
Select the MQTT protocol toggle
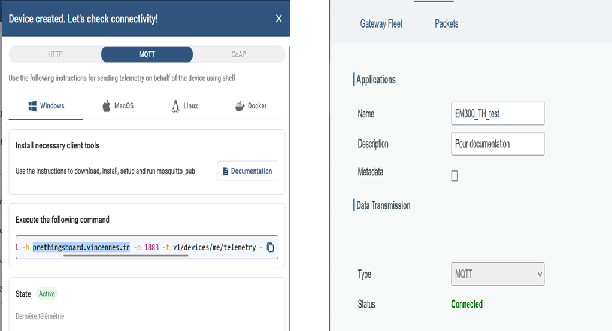click(147, 54)
